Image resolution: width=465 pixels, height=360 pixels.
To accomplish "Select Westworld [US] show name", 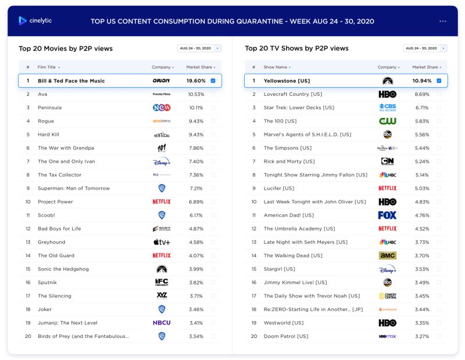I will click(x=284, y=323).
